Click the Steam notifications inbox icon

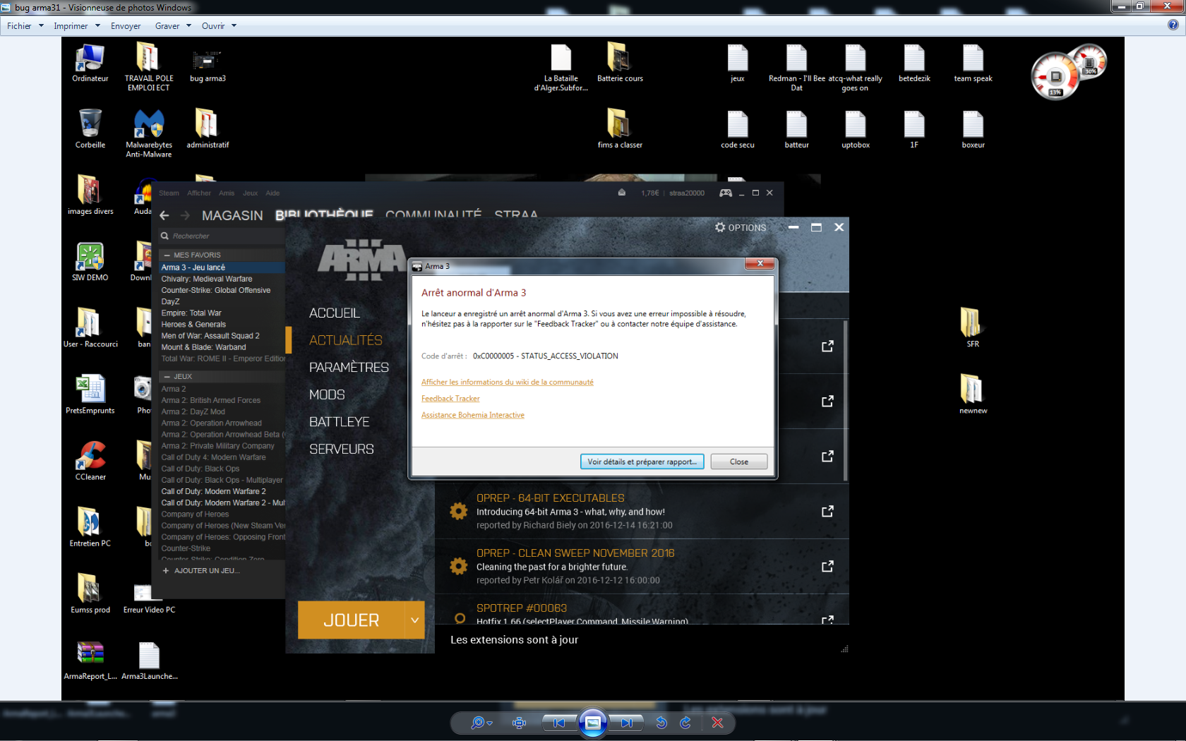[x=621, y=193]
